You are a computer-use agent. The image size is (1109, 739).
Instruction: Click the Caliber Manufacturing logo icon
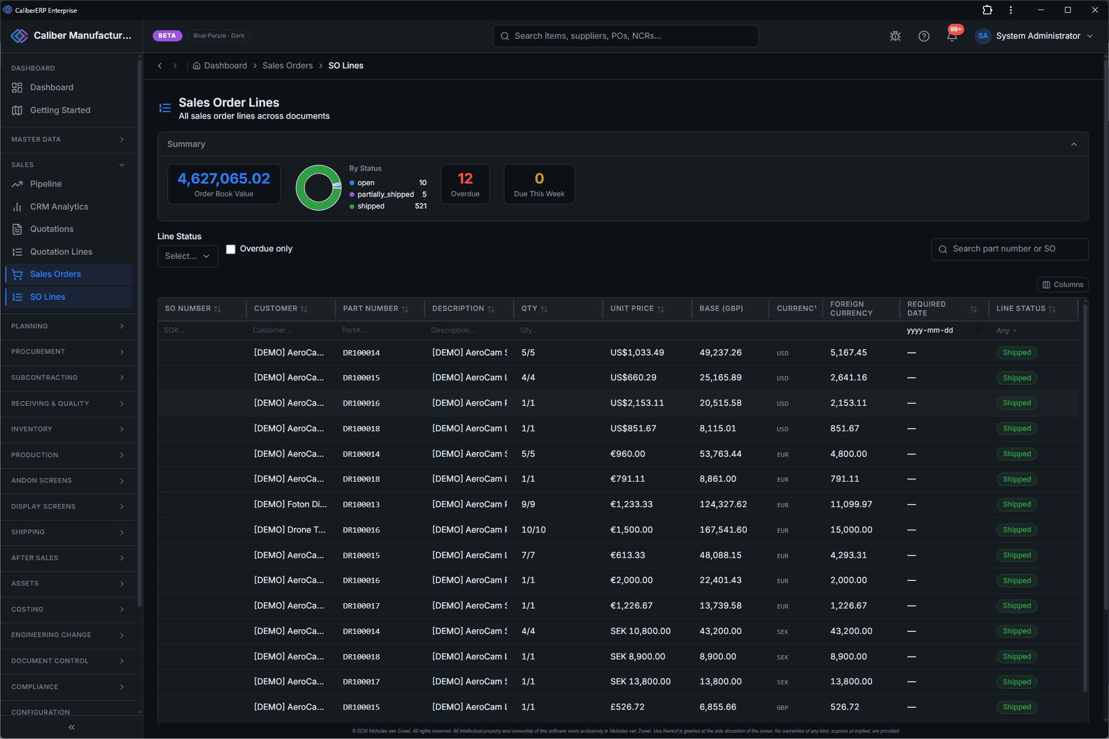(x=20, y=36)
